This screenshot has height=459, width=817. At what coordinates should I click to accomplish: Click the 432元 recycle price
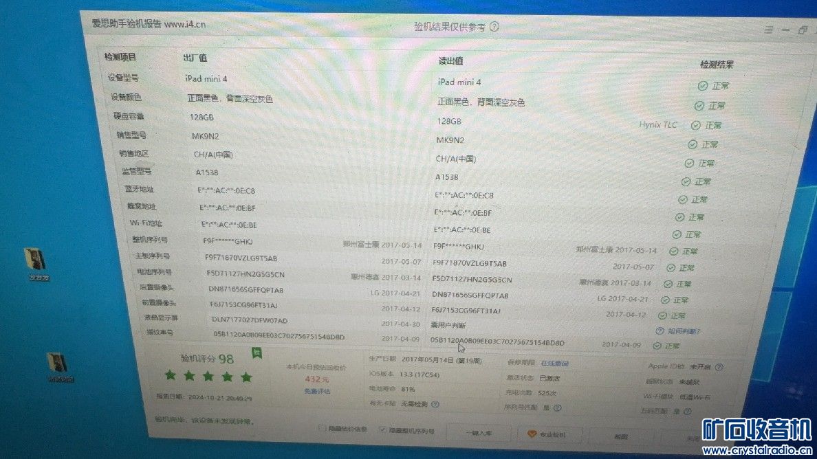point(316,379)
